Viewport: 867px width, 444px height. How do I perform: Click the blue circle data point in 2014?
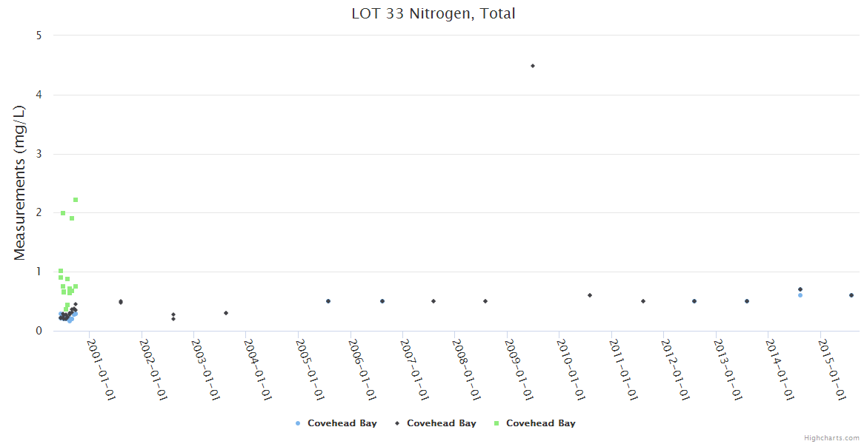[x=800, y=295]
